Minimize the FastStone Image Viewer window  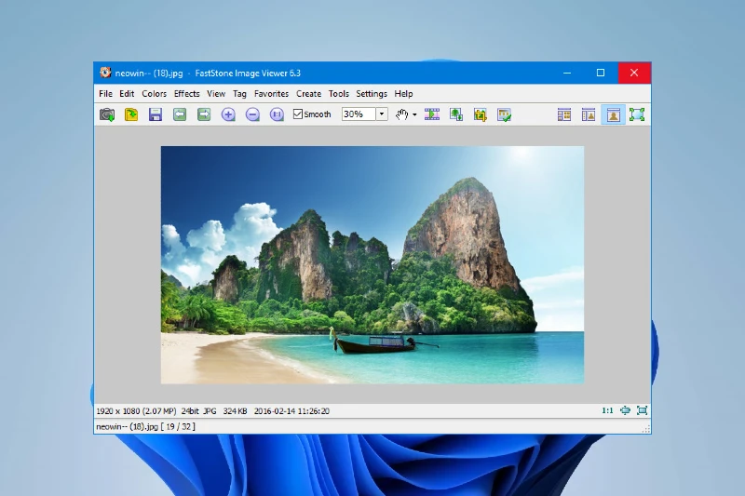(x=567, y=74)
